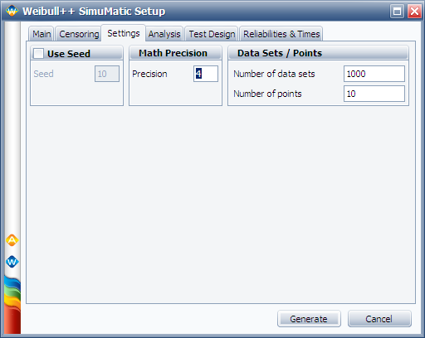Click the Number of points field
This screenshot has height=338, width=425.
[374, 94]
